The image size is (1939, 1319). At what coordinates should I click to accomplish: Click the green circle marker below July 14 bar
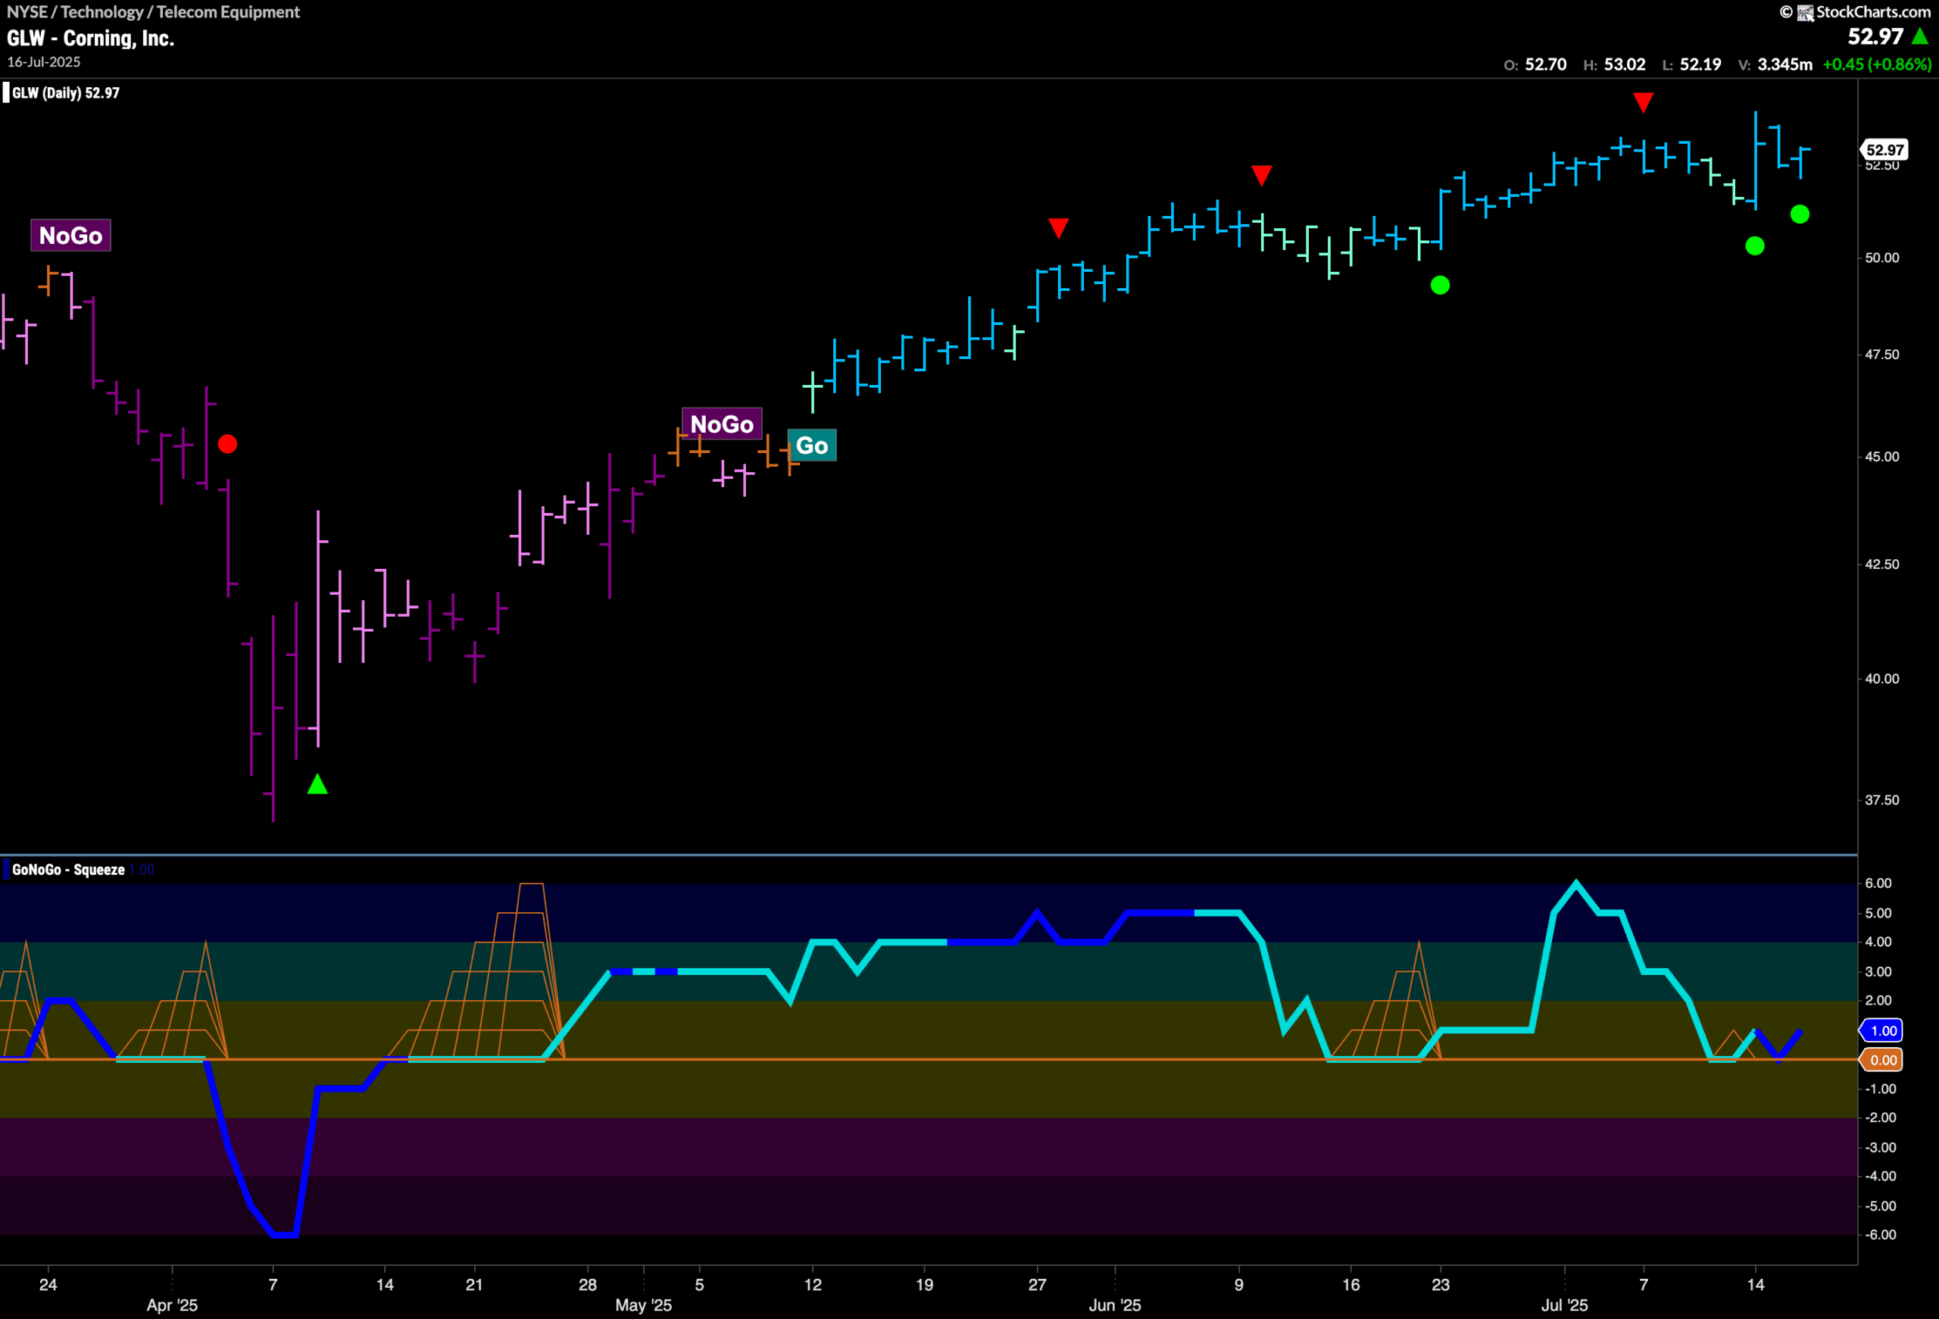(x=1755, y=246)
